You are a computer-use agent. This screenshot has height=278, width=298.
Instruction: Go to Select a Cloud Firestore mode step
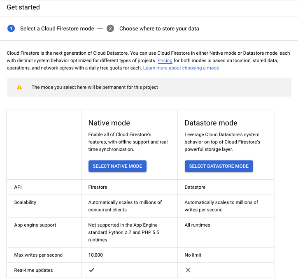[x=57, y=28]
